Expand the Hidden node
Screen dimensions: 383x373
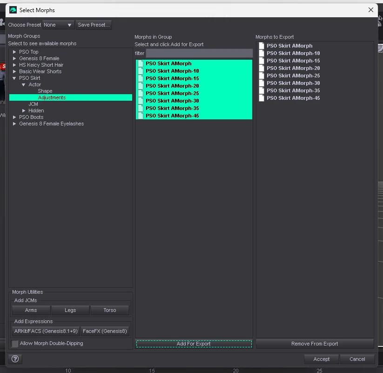tap(23, 111)
